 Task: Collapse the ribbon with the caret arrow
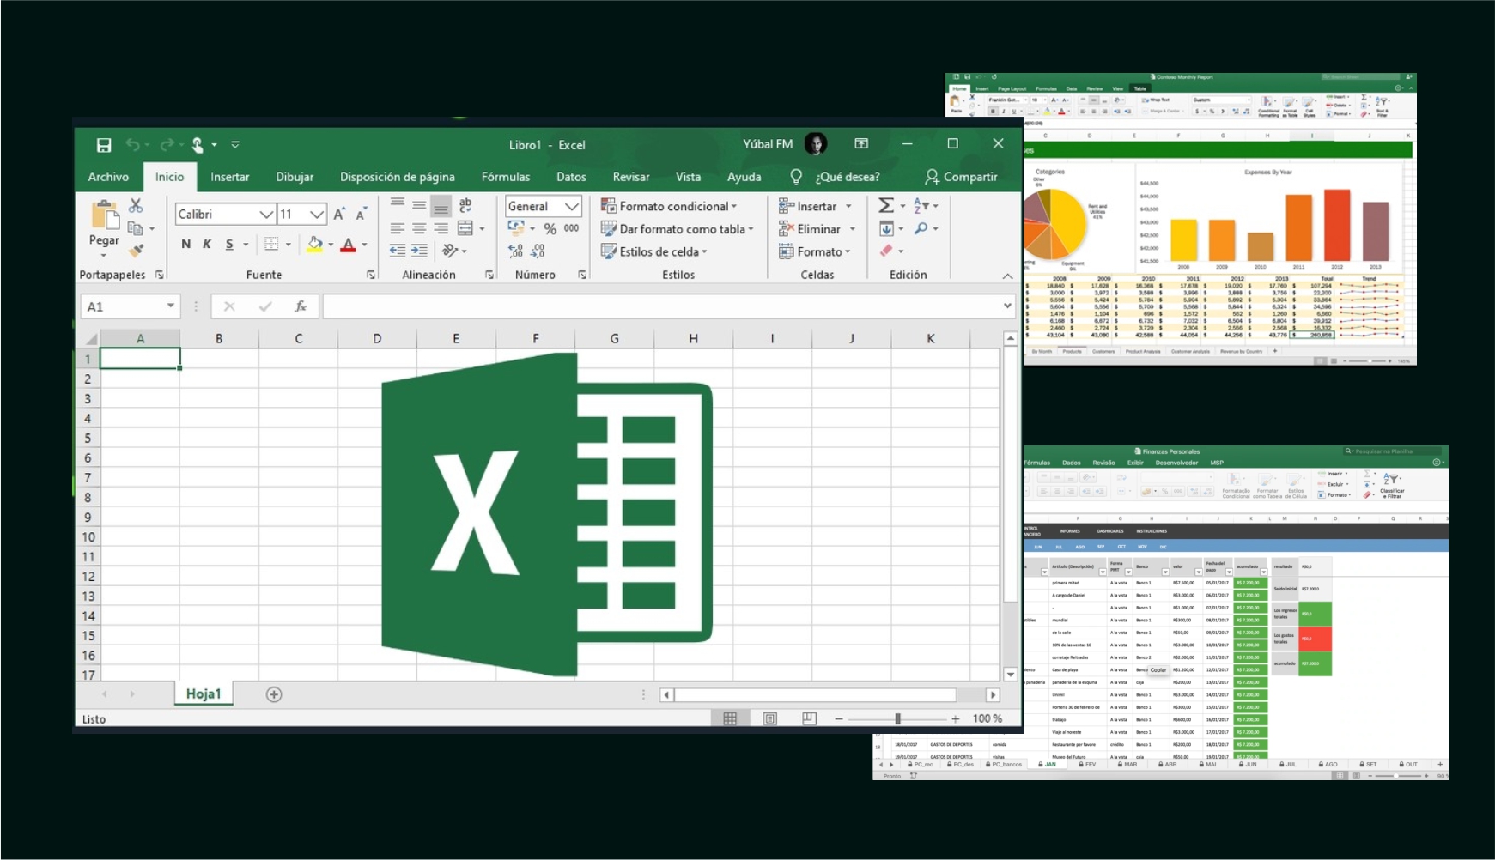click(1008, 276)
